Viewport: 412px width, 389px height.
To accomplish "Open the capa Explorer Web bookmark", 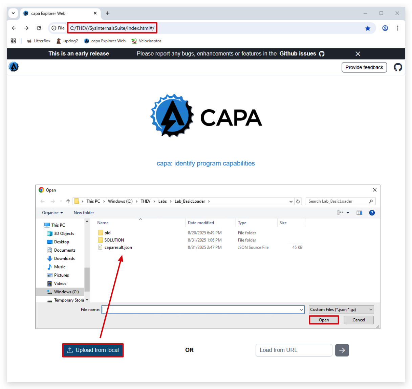I will click(x=105, y=41).
